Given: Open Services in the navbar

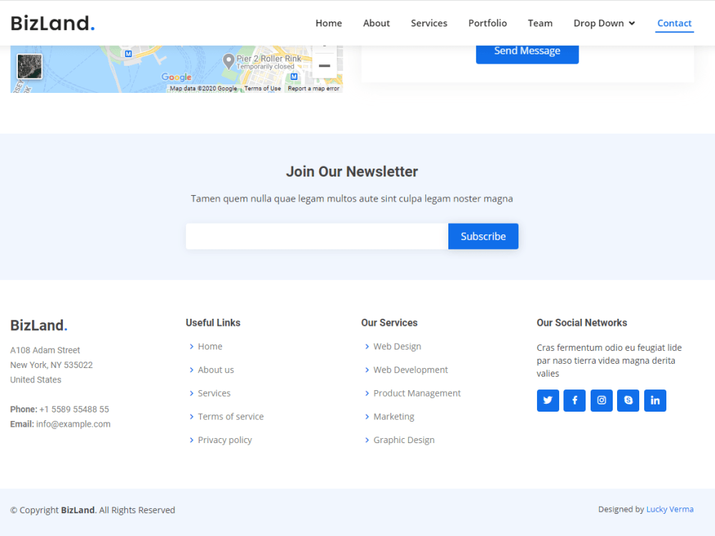Looking at the screenshot, I should [x=429, y=24].
